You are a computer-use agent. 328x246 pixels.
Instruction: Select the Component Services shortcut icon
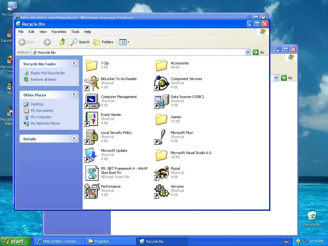161,83
